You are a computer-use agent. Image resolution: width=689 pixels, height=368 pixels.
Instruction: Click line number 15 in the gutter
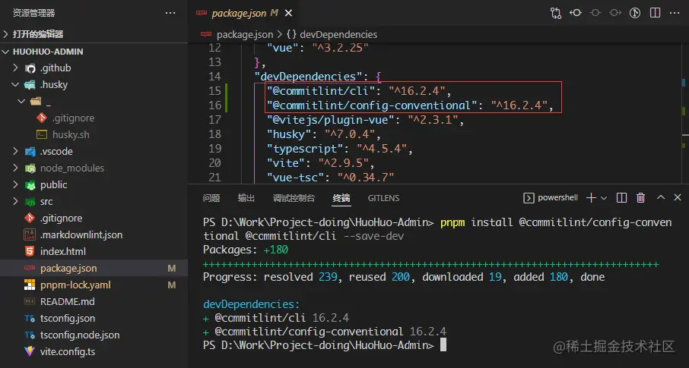[214, 91]
